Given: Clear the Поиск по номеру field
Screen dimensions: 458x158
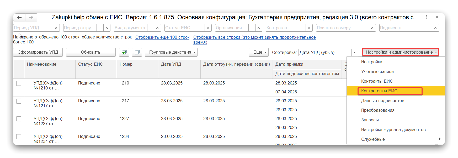Looking at the screenshot, I should tap(372, 28).
